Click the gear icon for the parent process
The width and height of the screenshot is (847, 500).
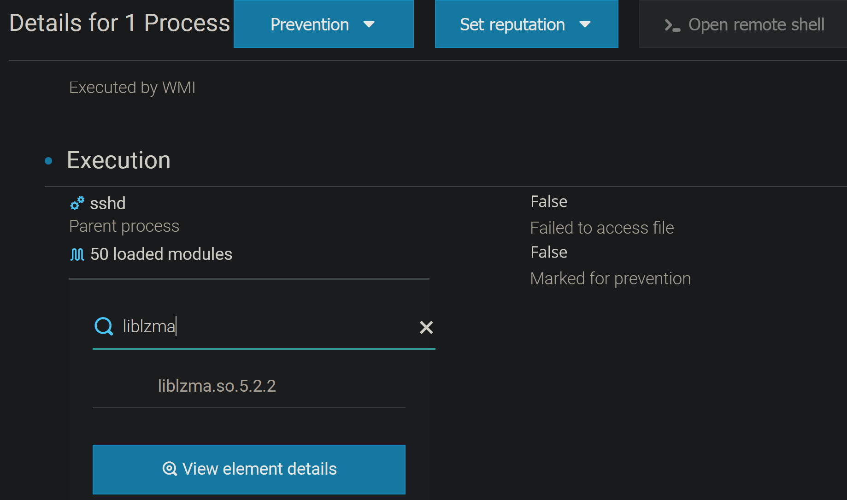pos(77,203)
